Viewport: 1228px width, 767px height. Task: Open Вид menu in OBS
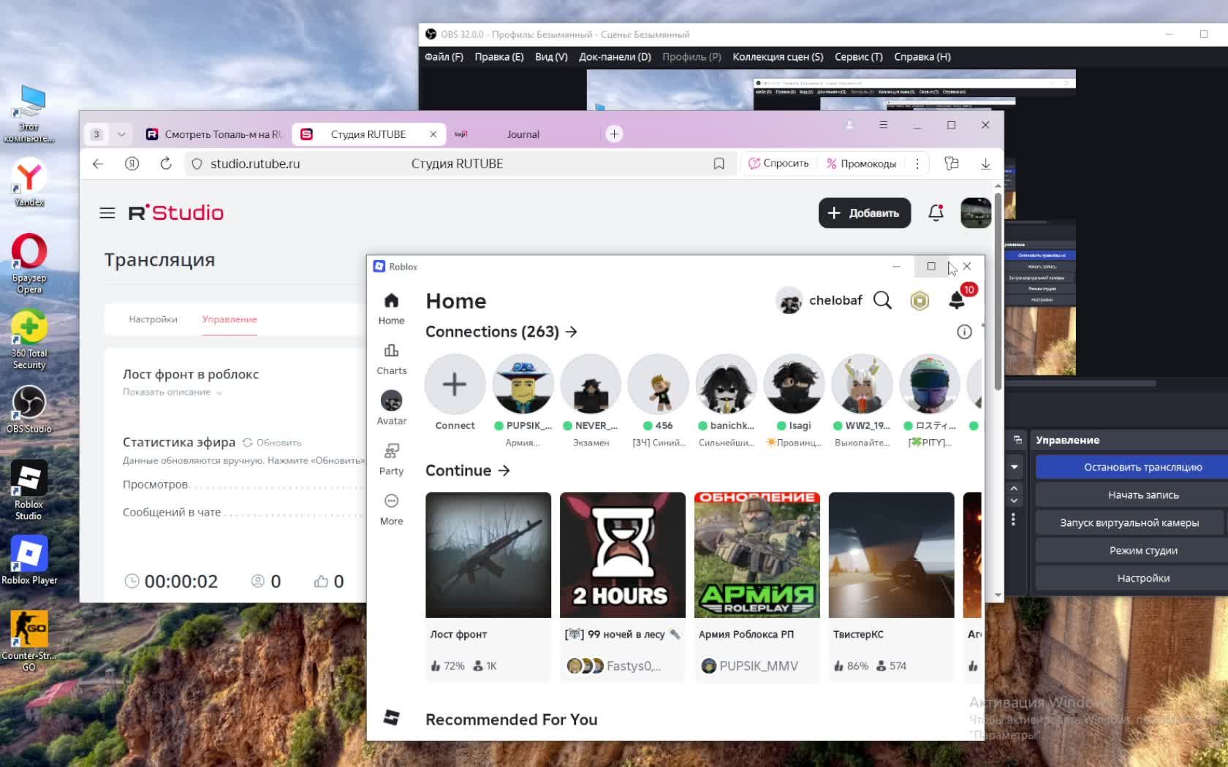point(551,57)
